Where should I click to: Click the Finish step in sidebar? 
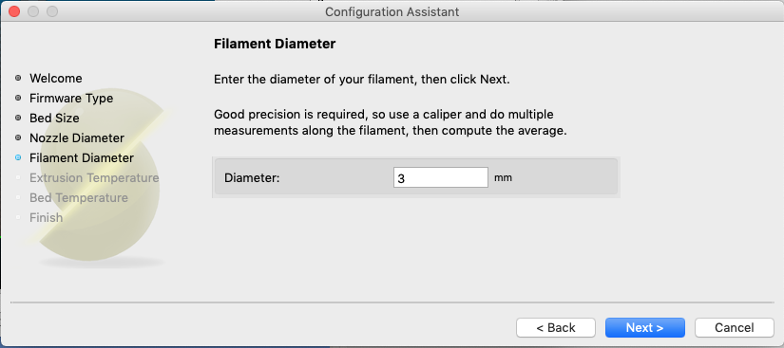click(x=46, y=217)
